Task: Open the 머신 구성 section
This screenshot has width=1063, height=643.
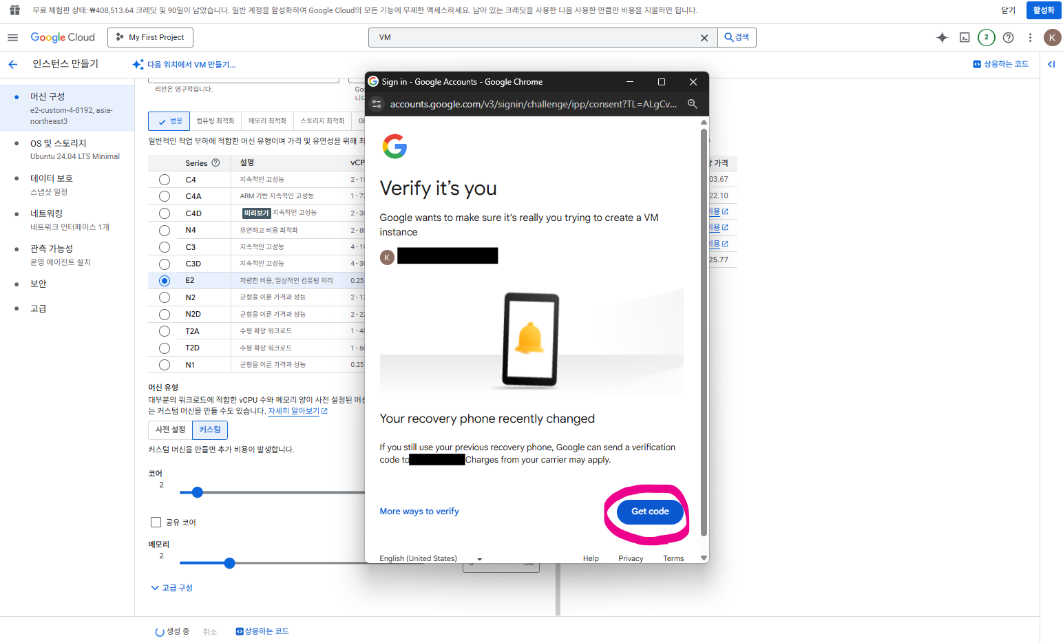Action: point(67,108)
